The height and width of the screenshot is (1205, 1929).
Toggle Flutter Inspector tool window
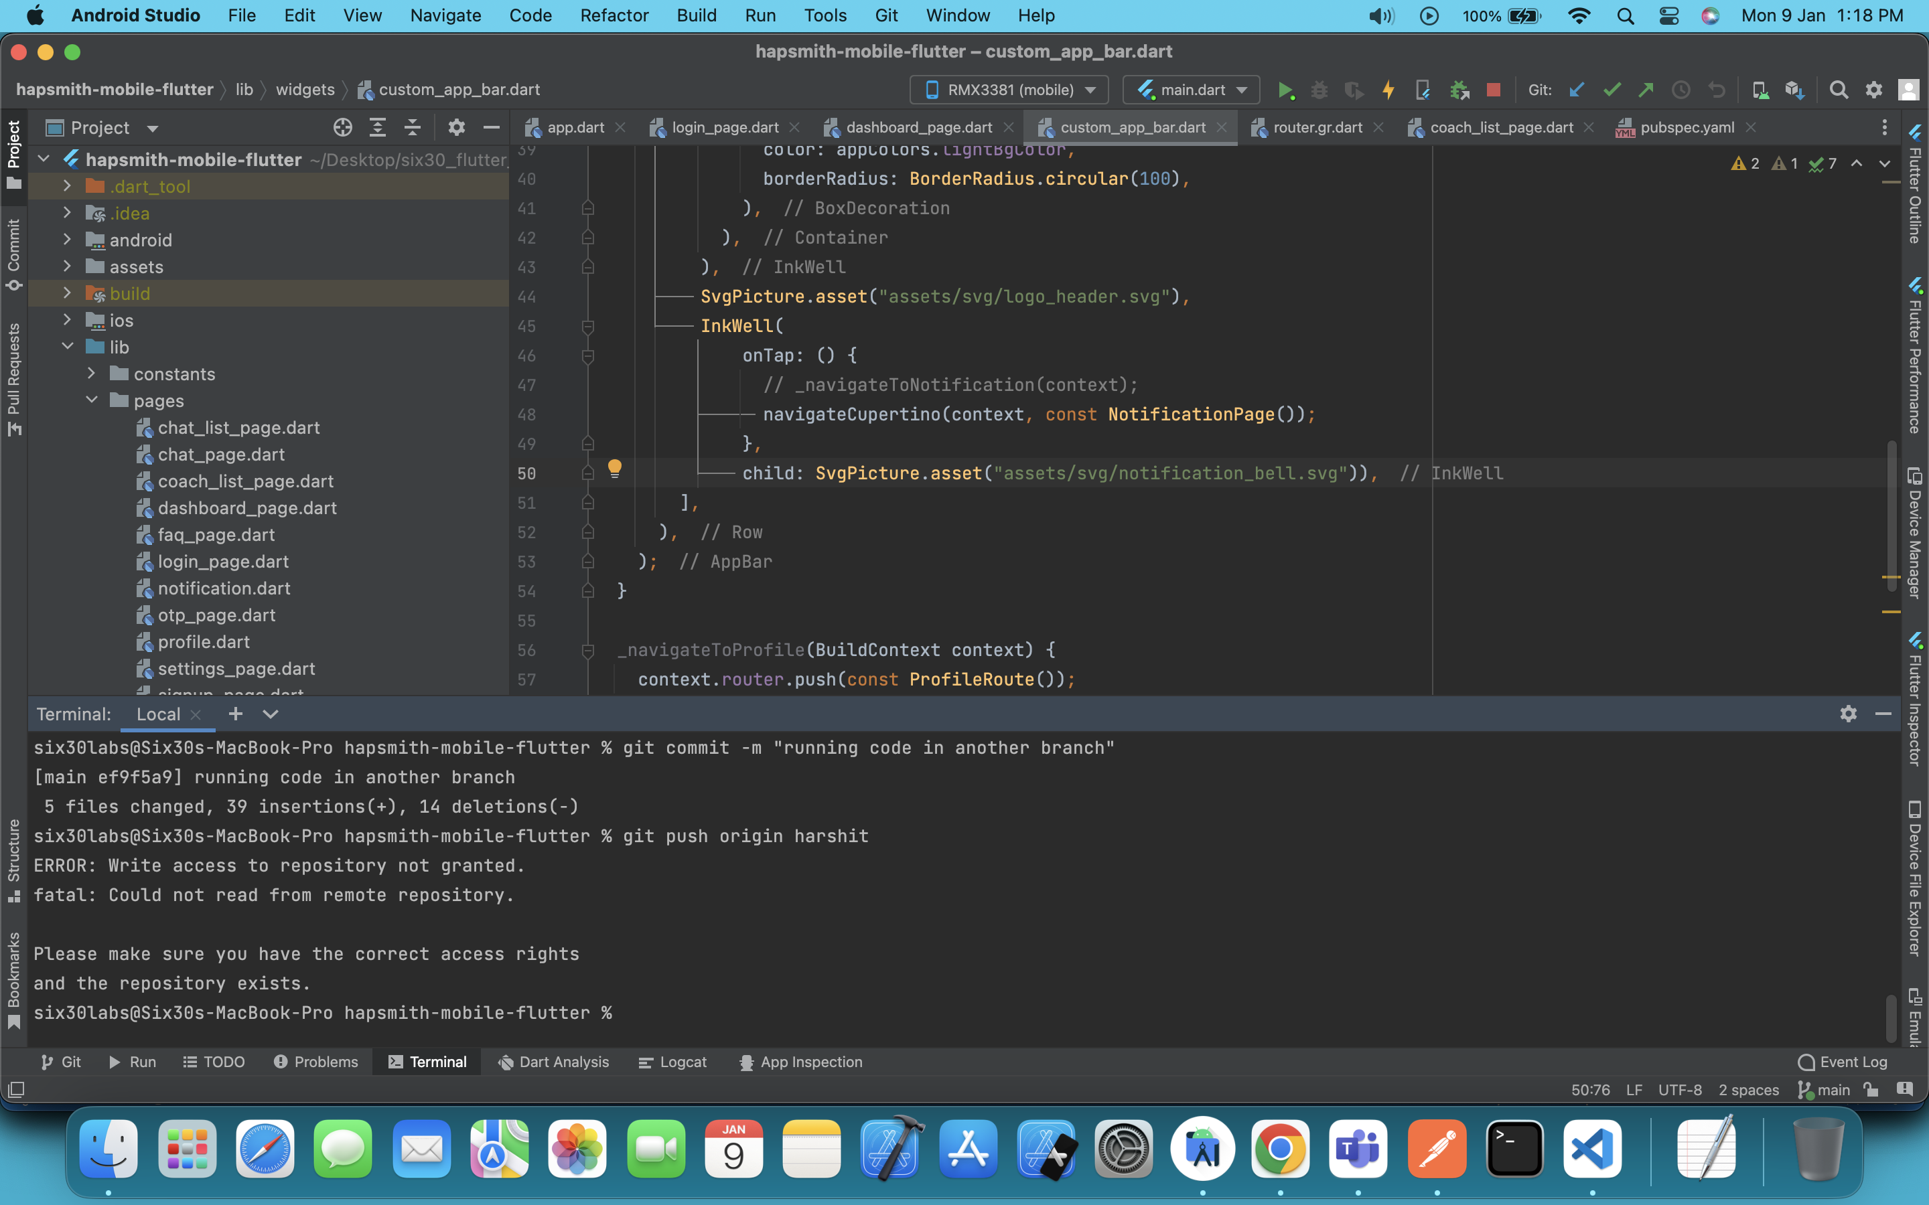click(1915, 700)
